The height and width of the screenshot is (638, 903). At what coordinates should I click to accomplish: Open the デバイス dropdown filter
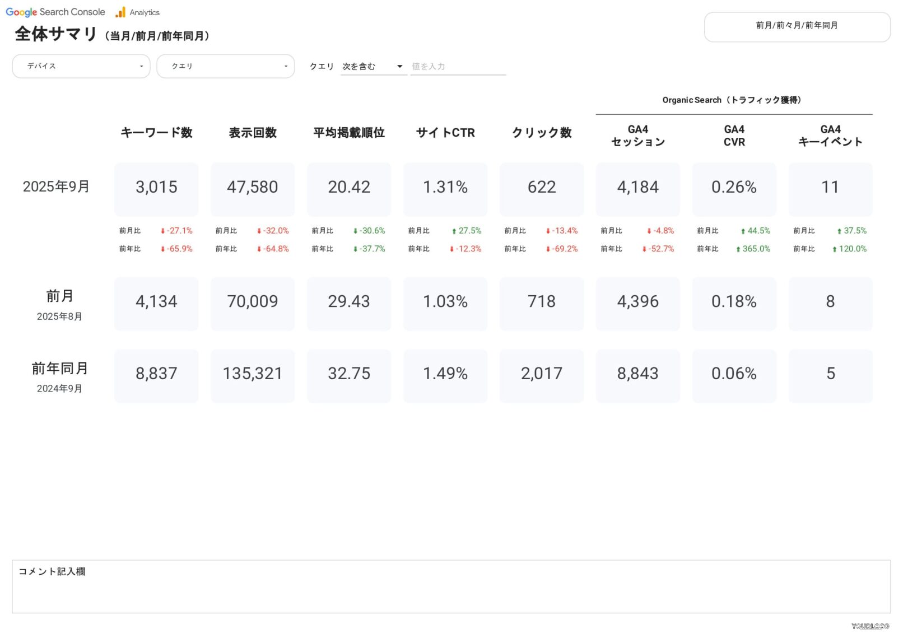81,66
